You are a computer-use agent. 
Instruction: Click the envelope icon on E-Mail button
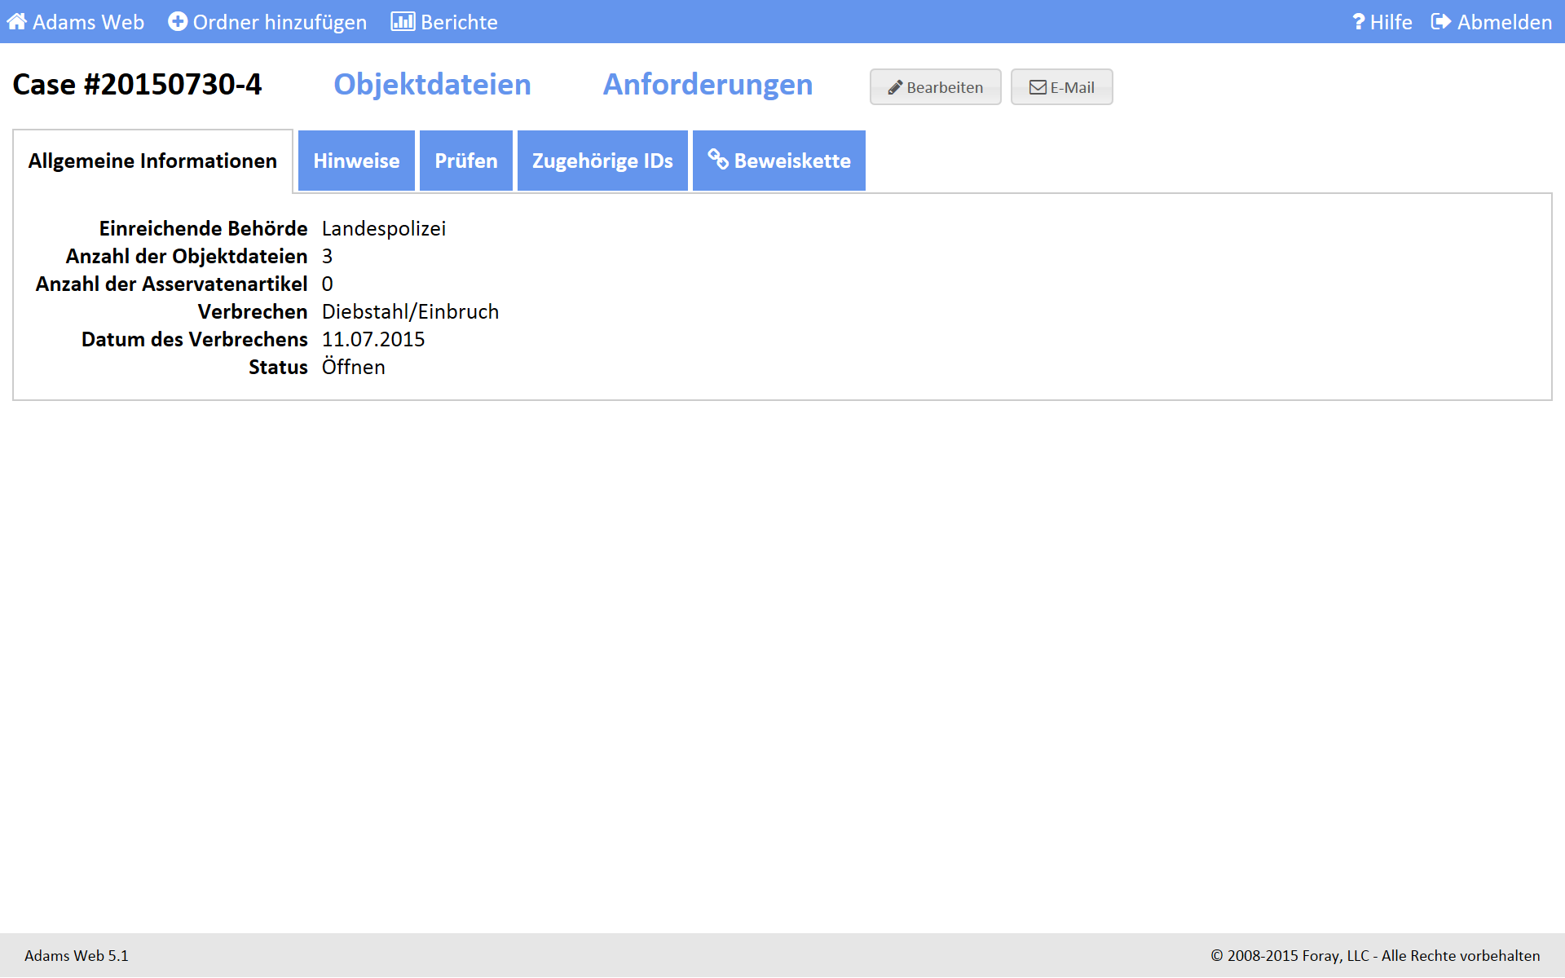[x=1037, y=88]
